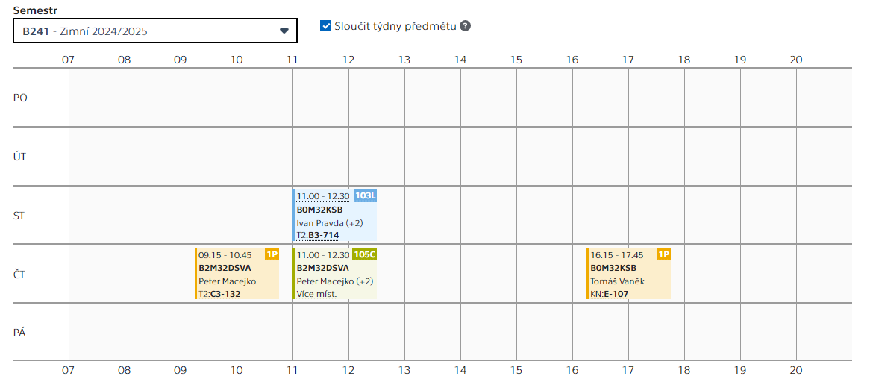Click the Sloučit týdny předmětu label
This screenshot has width=870, height=379.
click(x=395, y=25)
